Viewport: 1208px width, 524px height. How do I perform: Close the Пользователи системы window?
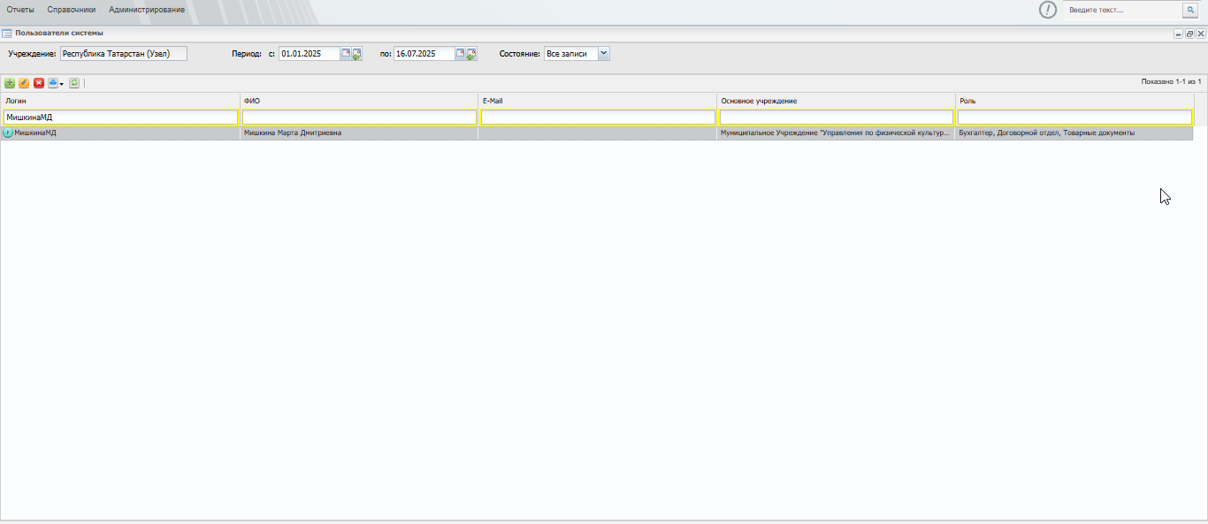pyautogui.click(x=1201, y=34)
